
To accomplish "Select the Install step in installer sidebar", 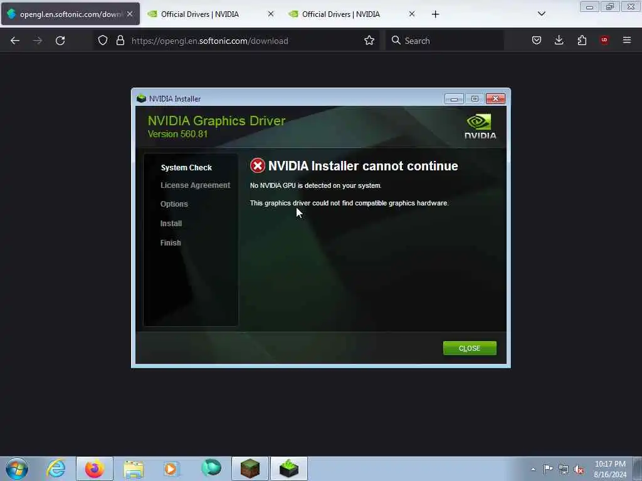I will click(171, 224).
